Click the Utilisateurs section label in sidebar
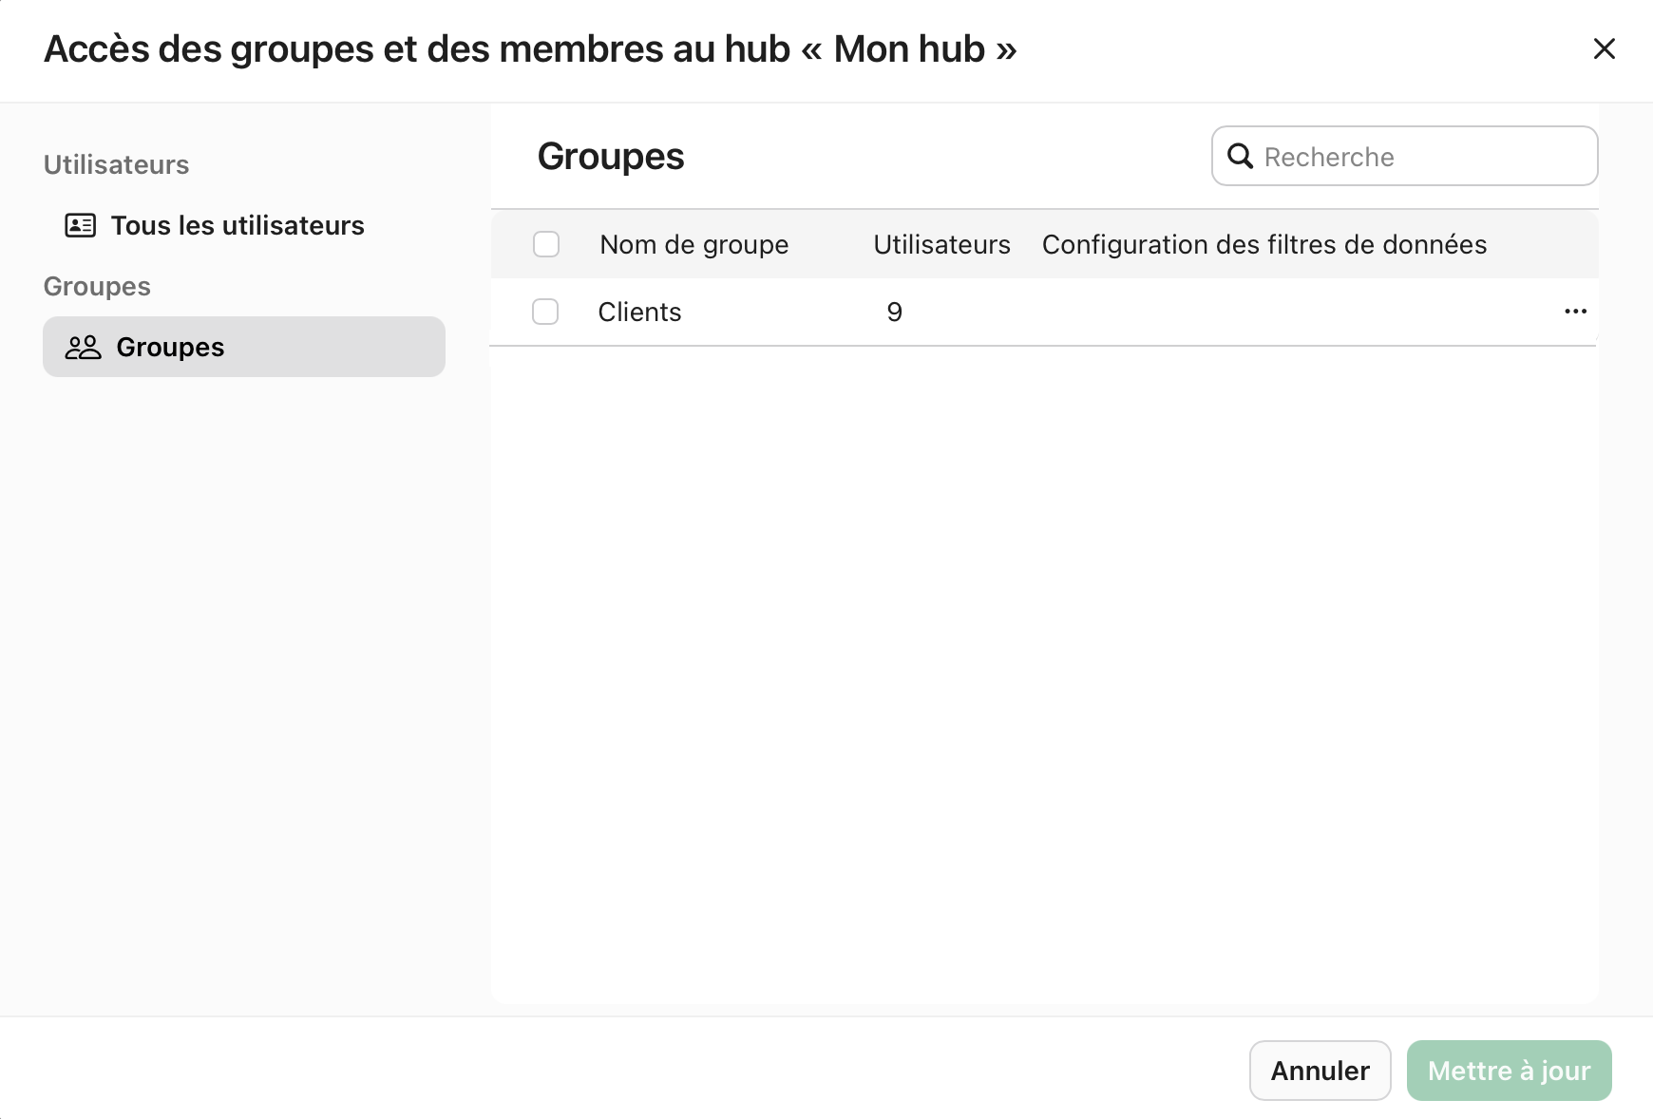The width and height of the screenshot is (1653, 1119). click(116, 163)
